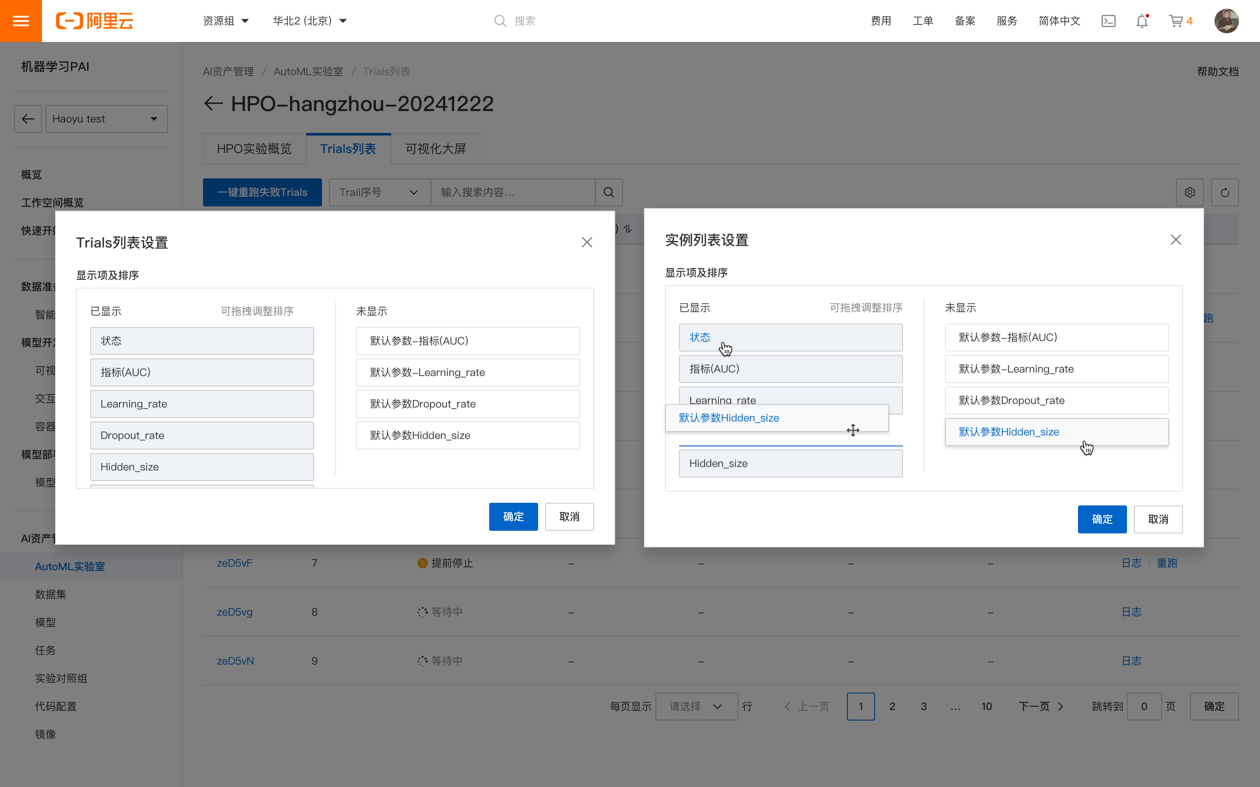
Task: Expand the 请选择 rows-per-page dropdown
Action: 696,706
